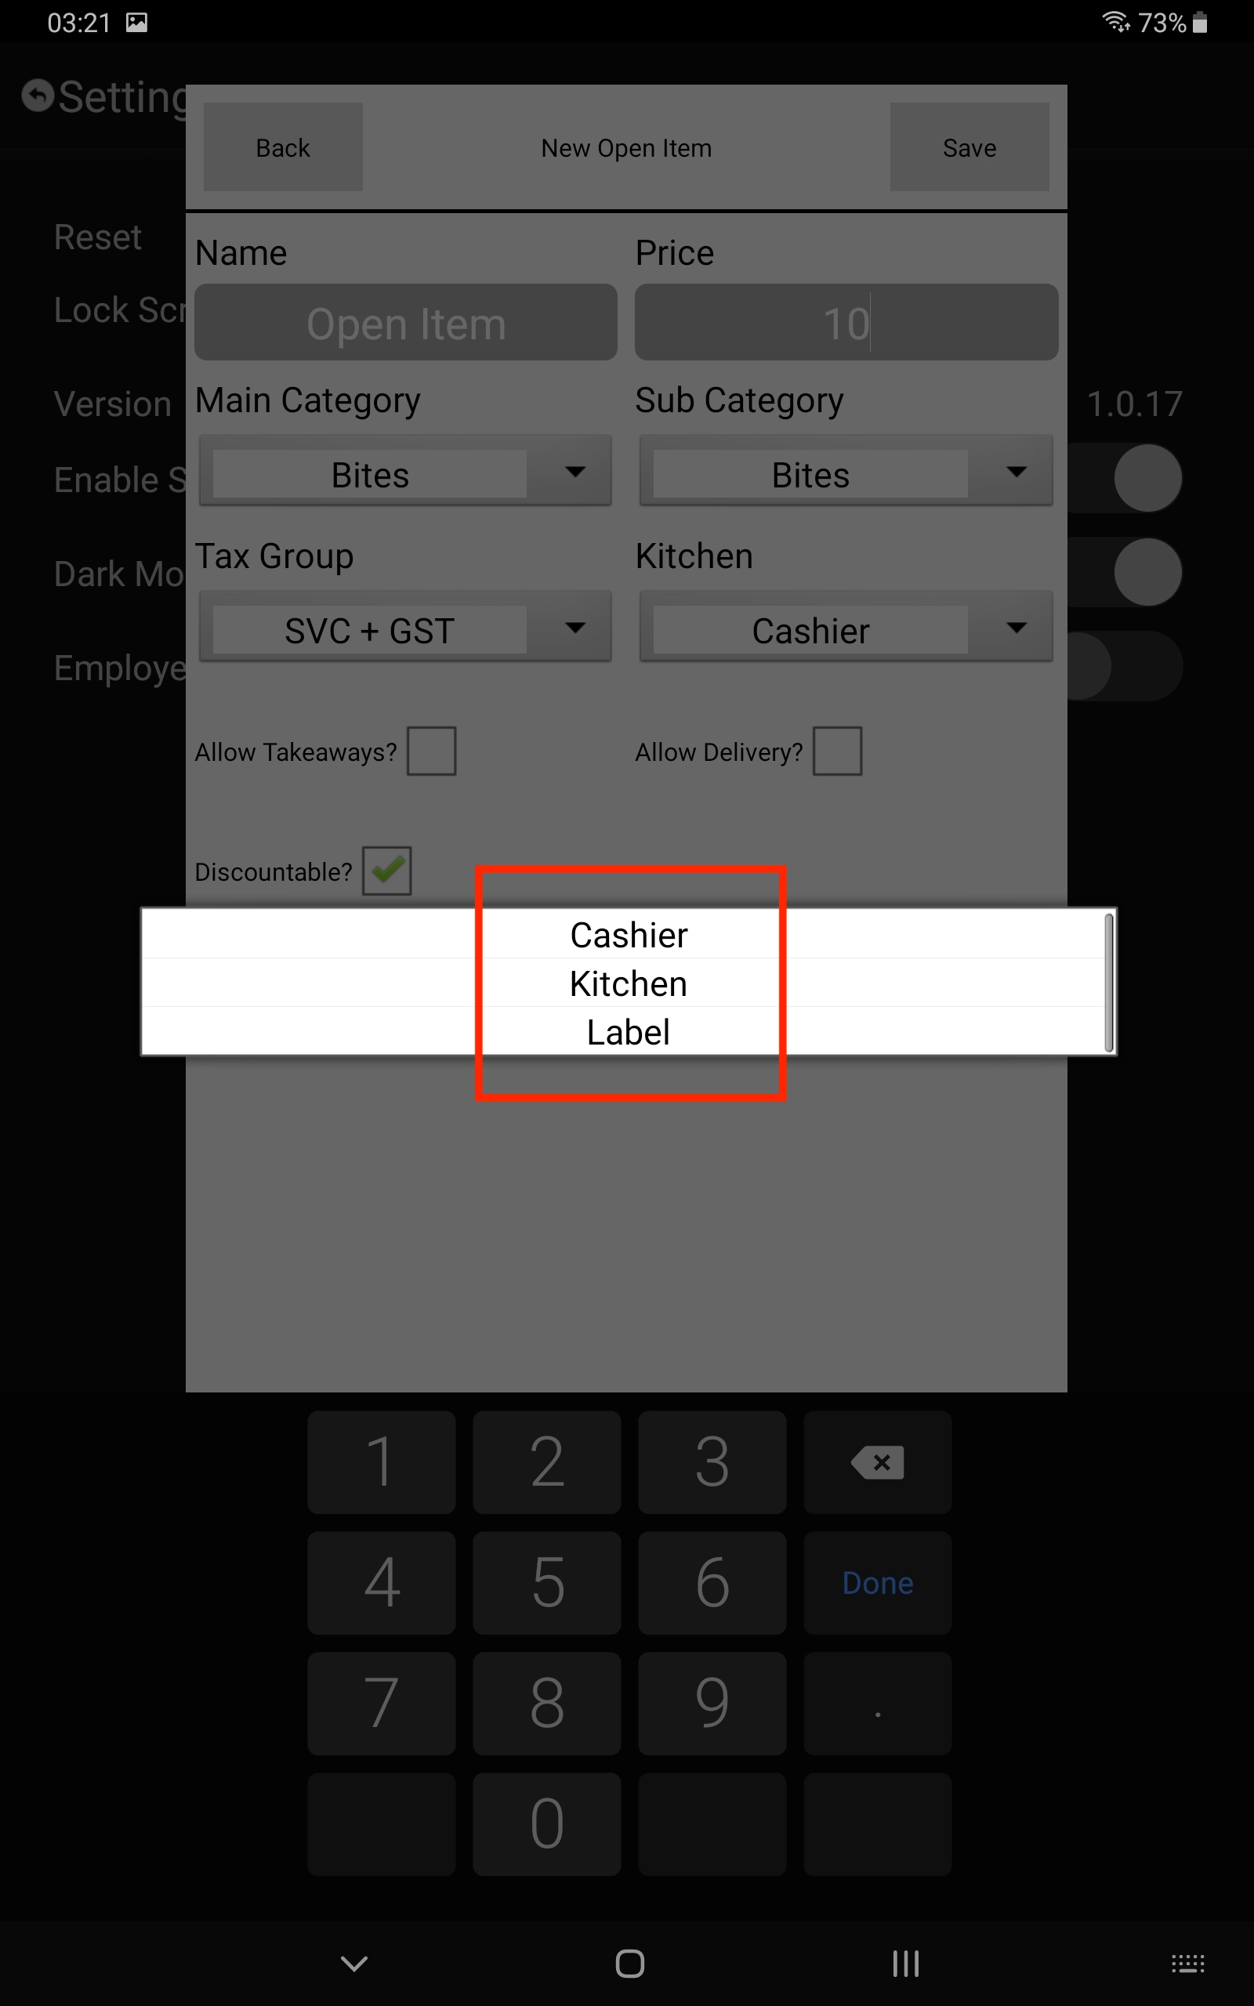This screenshot has height=2006, width=1254.
Task: Uncheck the Discountable checkbox
Action: coord(386,871)
